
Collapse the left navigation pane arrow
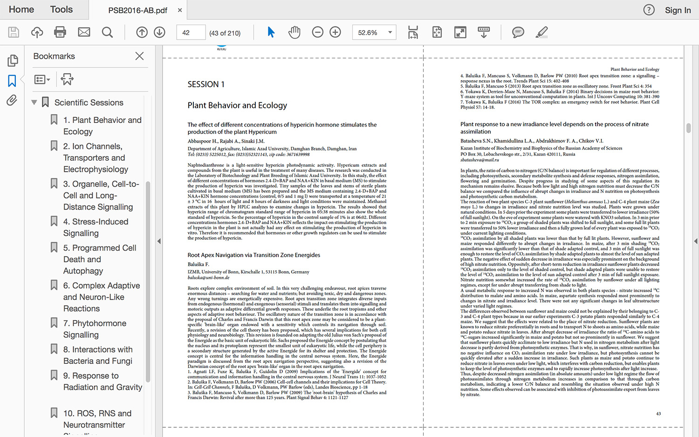pos(159,241)
